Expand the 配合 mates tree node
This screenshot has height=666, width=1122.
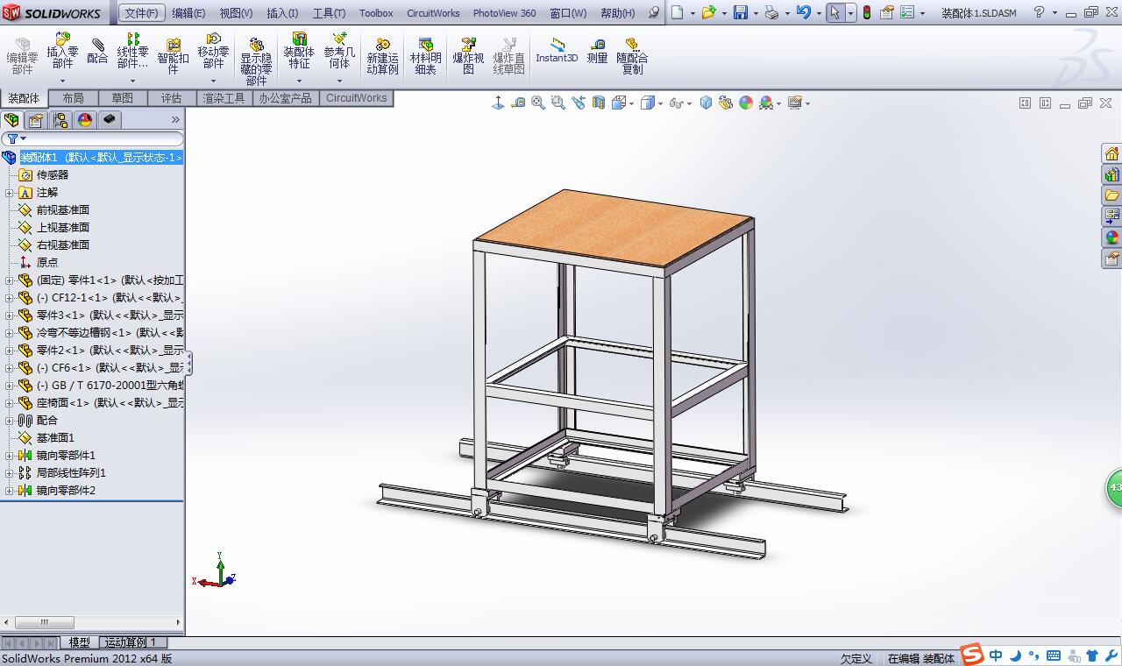(10, 421)
